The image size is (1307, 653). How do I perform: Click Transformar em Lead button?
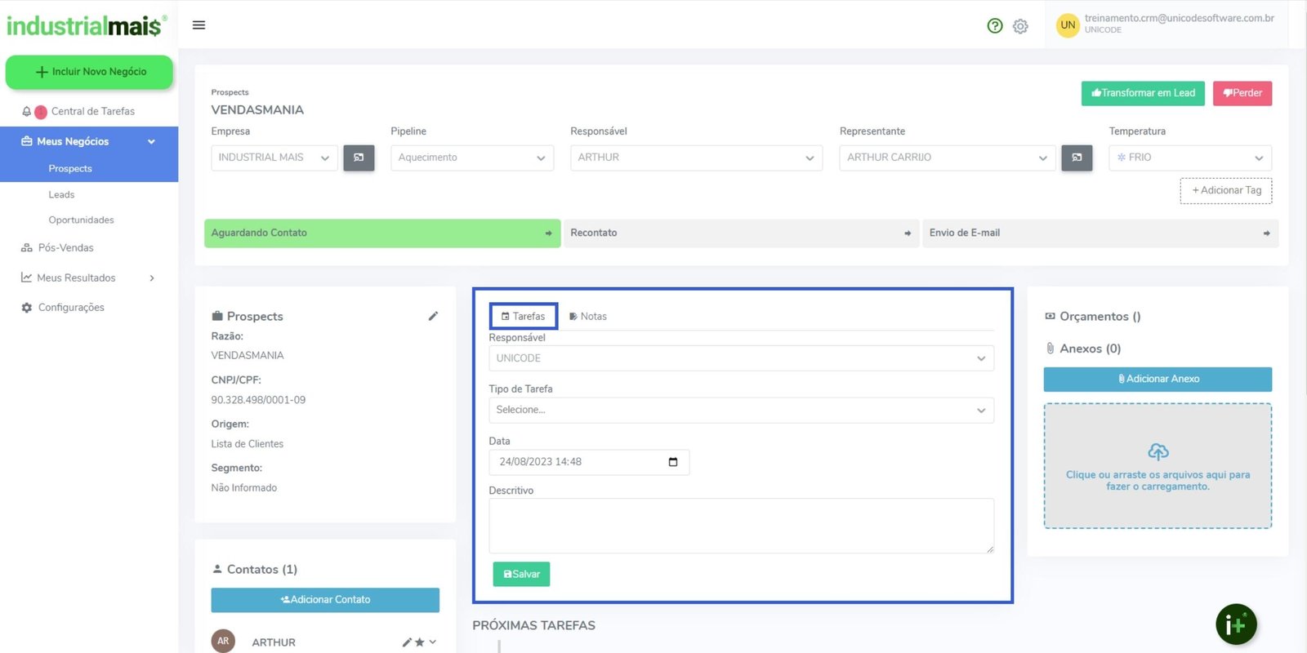click(1143, 93)
